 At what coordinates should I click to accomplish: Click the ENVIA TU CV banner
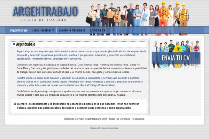(x=176, y=57)
